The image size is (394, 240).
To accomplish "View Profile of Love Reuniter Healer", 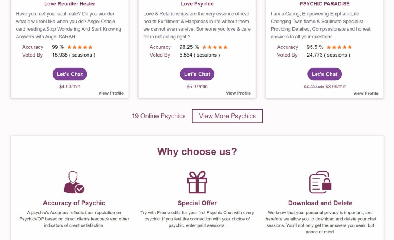I will pos(111,93).
